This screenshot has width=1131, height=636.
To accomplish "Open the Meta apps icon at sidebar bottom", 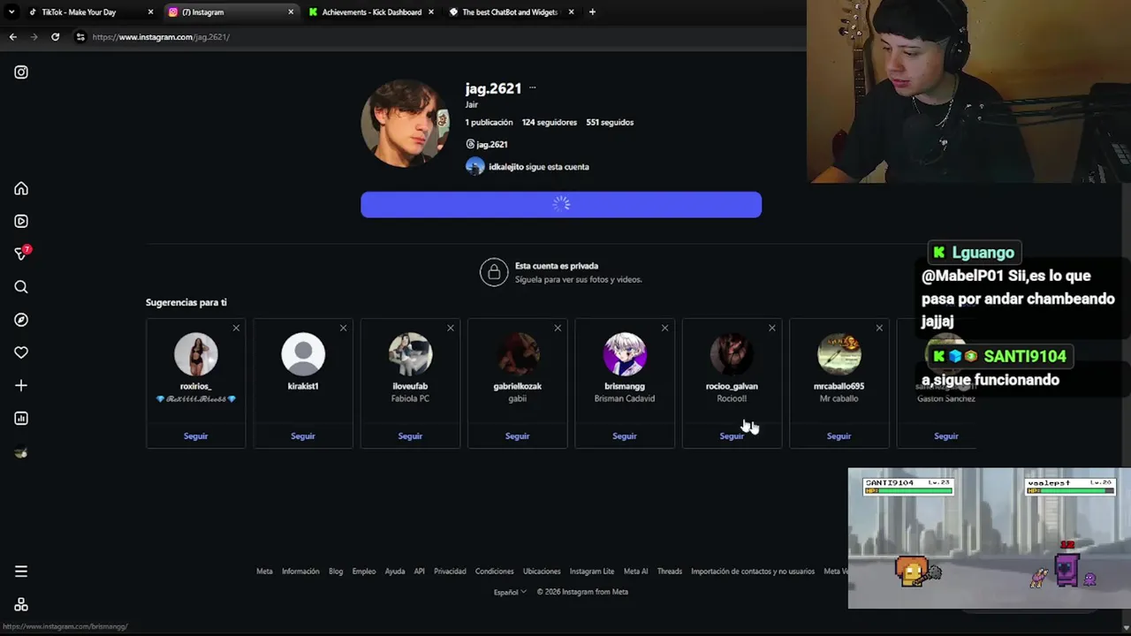I will [x=21, y=605].
